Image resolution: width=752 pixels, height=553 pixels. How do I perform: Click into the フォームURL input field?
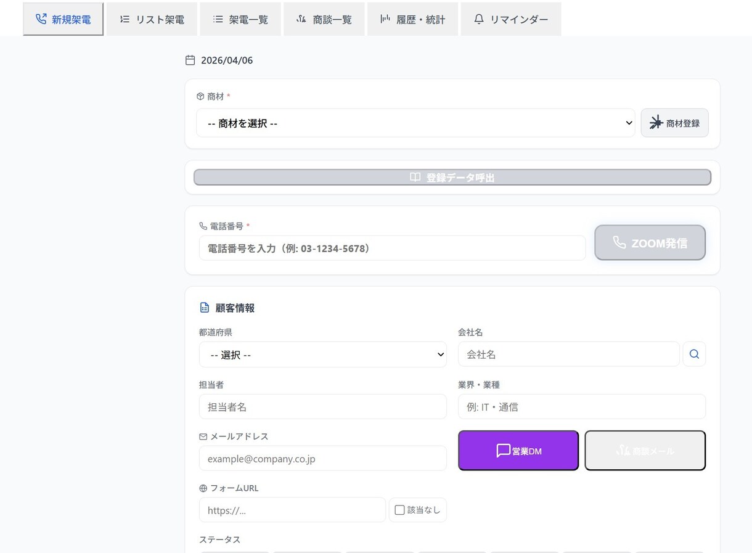[x=292, y=510]
